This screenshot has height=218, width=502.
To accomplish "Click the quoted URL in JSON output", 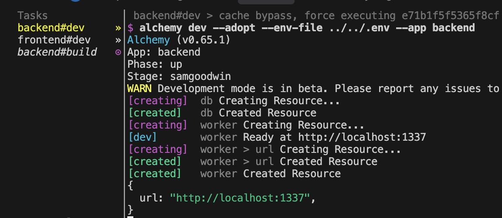I will pyautogui.click(x=239, y=198).
